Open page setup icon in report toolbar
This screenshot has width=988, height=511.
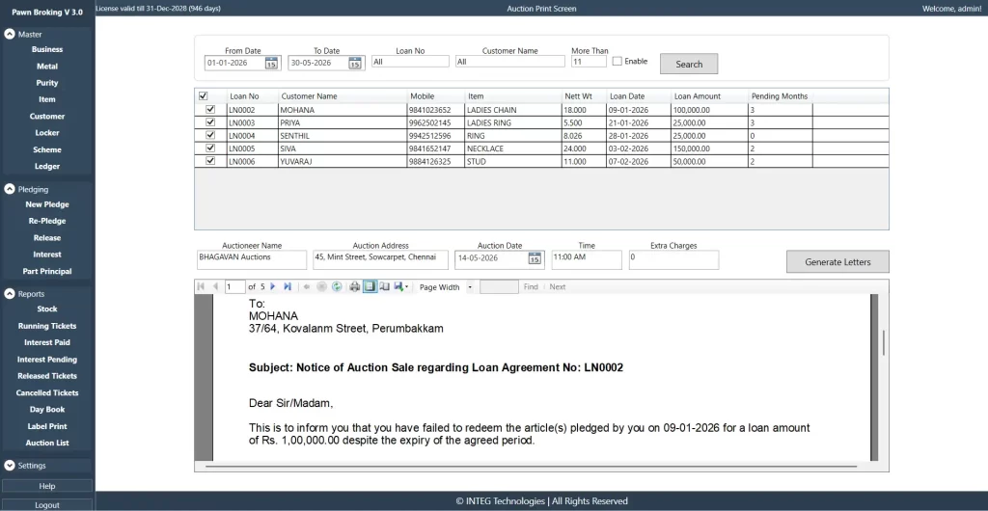tap(384, 287)
